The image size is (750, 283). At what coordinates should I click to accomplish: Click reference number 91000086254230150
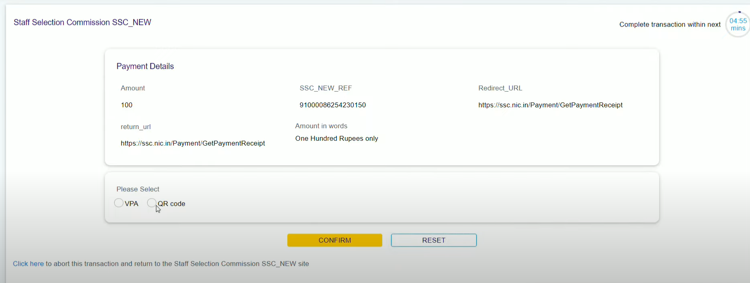(333, 105)
